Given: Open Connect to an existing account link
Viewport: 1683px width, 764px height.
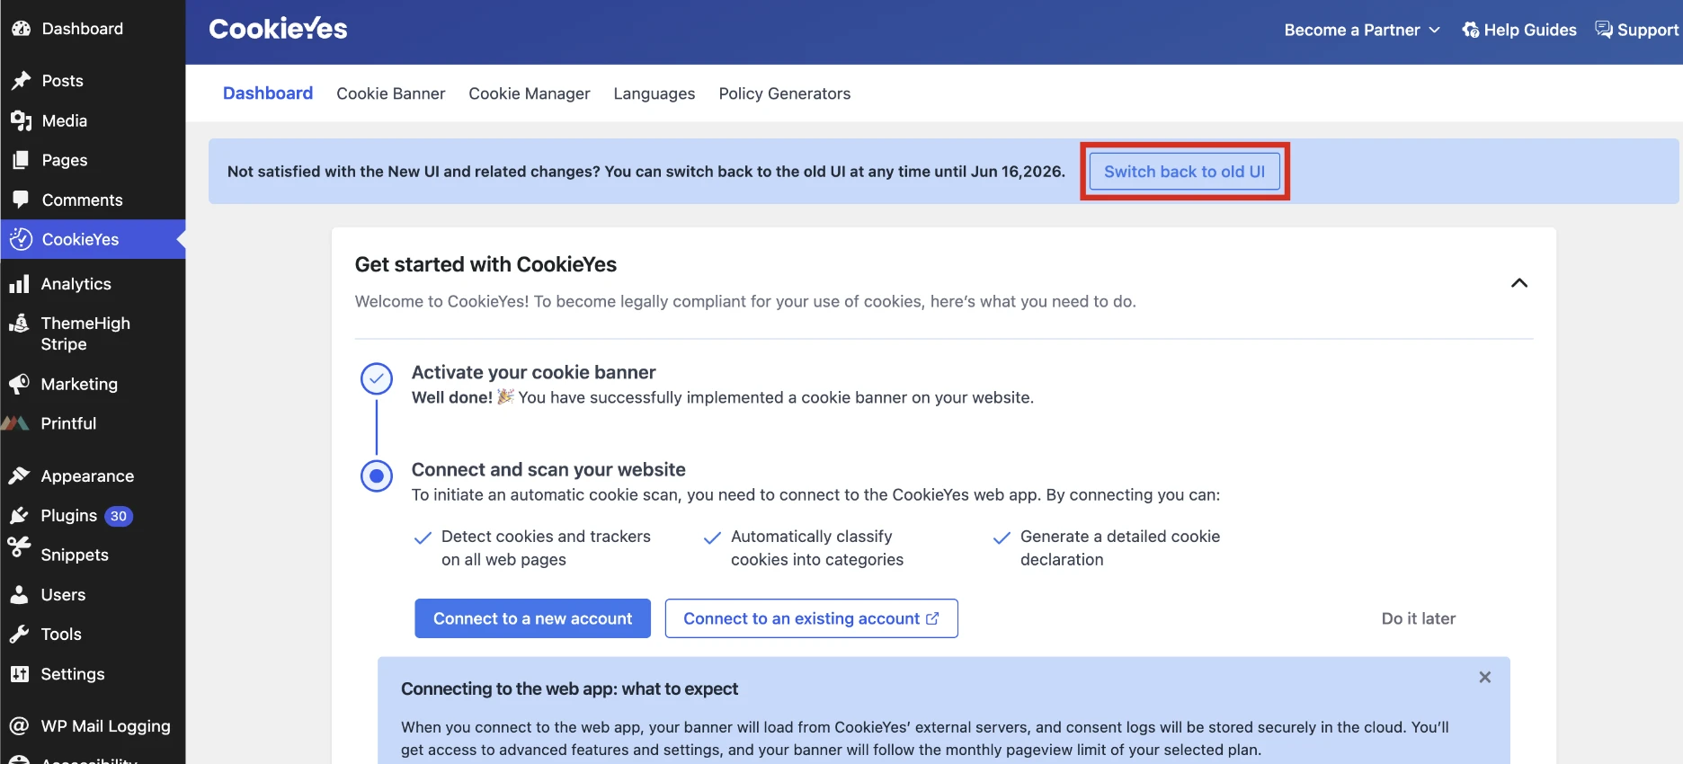Looking at the screenshot, I should [811, 618].
